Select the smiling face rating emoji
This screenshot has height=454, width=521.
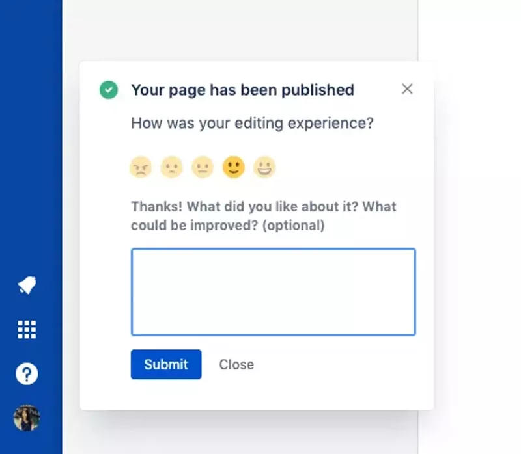click(x=234, y=167)
